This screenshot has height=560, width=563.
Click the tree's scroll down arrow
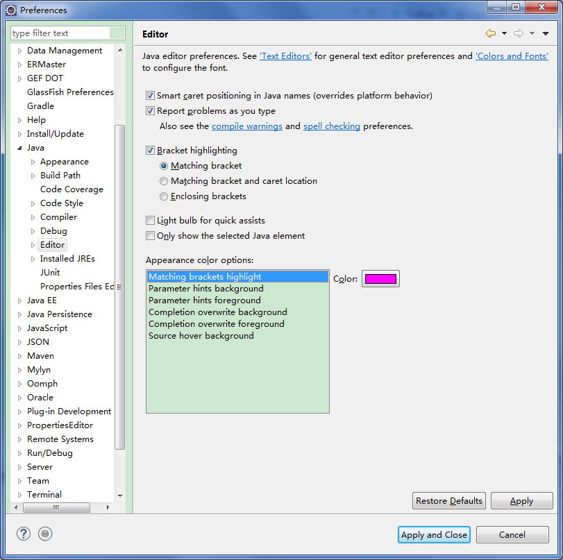coord(120,495)
